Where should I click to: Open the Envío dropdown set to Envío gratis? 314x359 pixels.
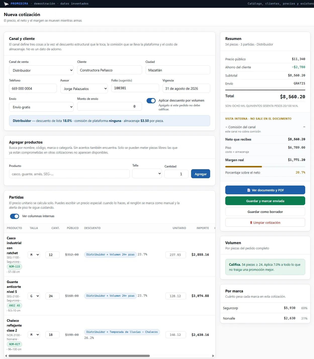point(41,107)
